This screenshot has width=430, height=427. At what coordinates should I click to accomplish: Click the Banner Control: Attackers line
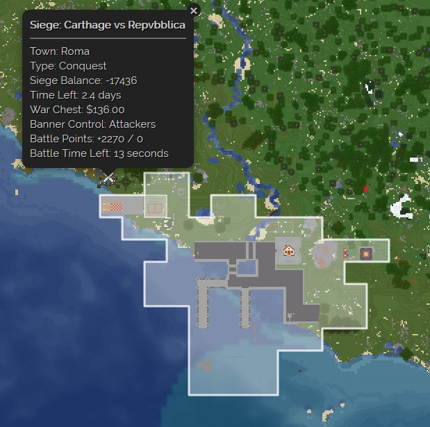92,124
